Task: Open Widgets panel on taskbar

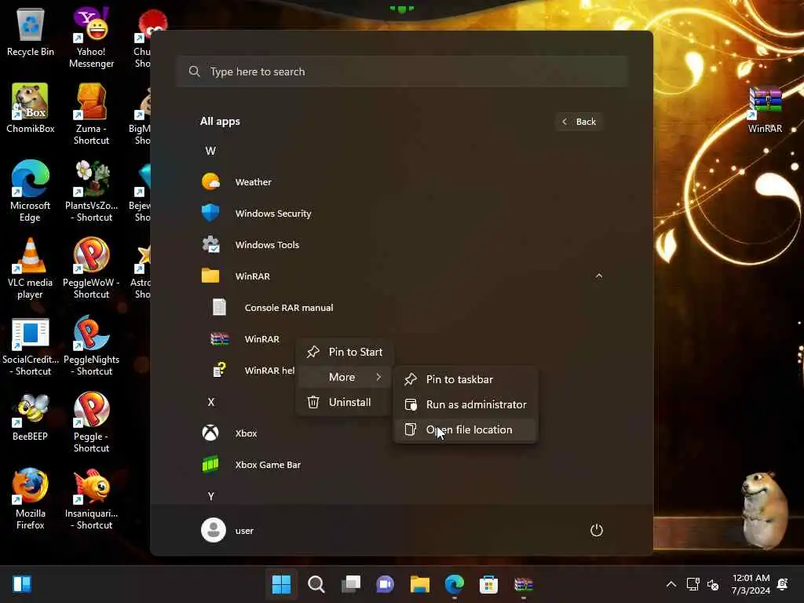Action: point(22,584)
